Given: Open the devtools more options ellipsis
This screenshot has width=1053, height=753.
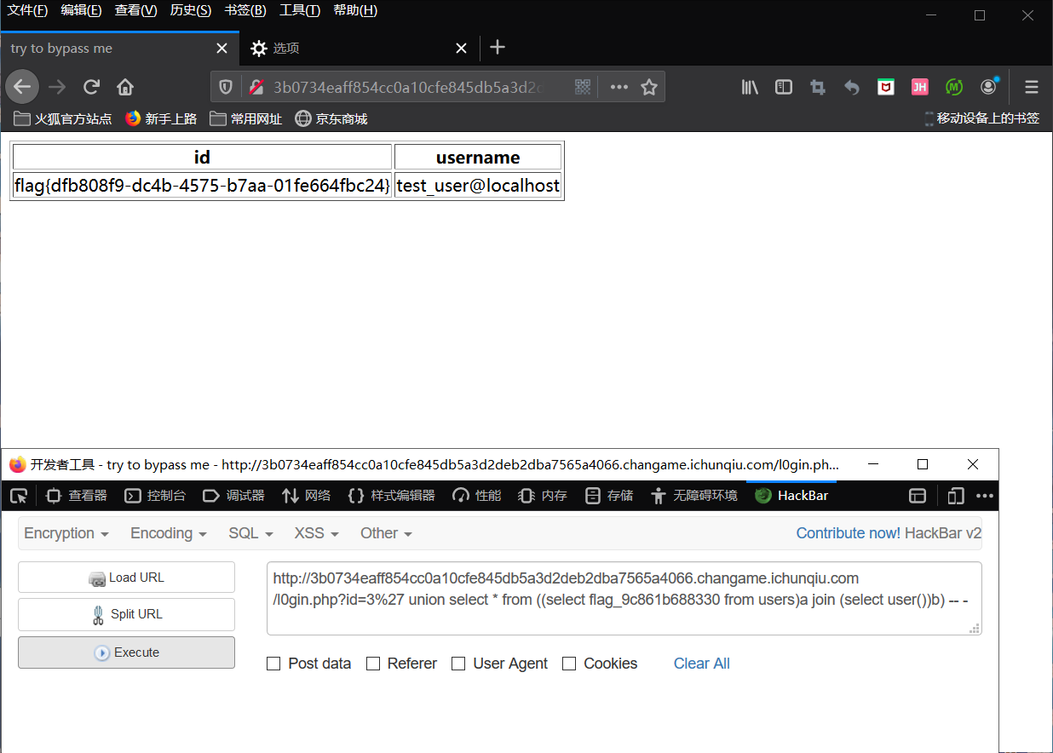Looking at the screenshot, I should click(985, 496).
